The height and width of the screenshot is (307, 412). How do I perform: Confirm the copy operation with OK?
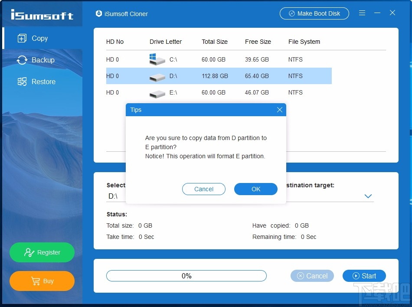click(x=255, y=189)
